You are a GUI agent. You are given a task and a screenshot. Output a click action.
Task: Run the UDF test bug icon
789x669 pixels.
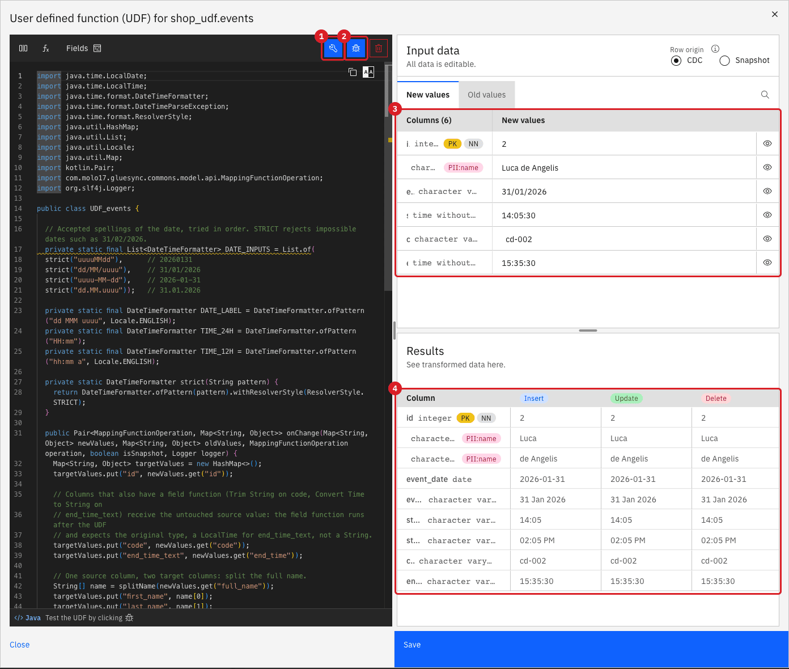(x=356, y=48)
